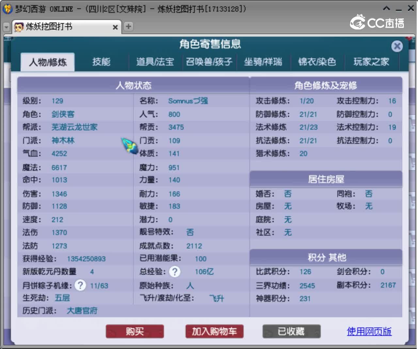Click the name value Somnusづ强
Viewport: 418px width, 349px height.
(188, 101)
